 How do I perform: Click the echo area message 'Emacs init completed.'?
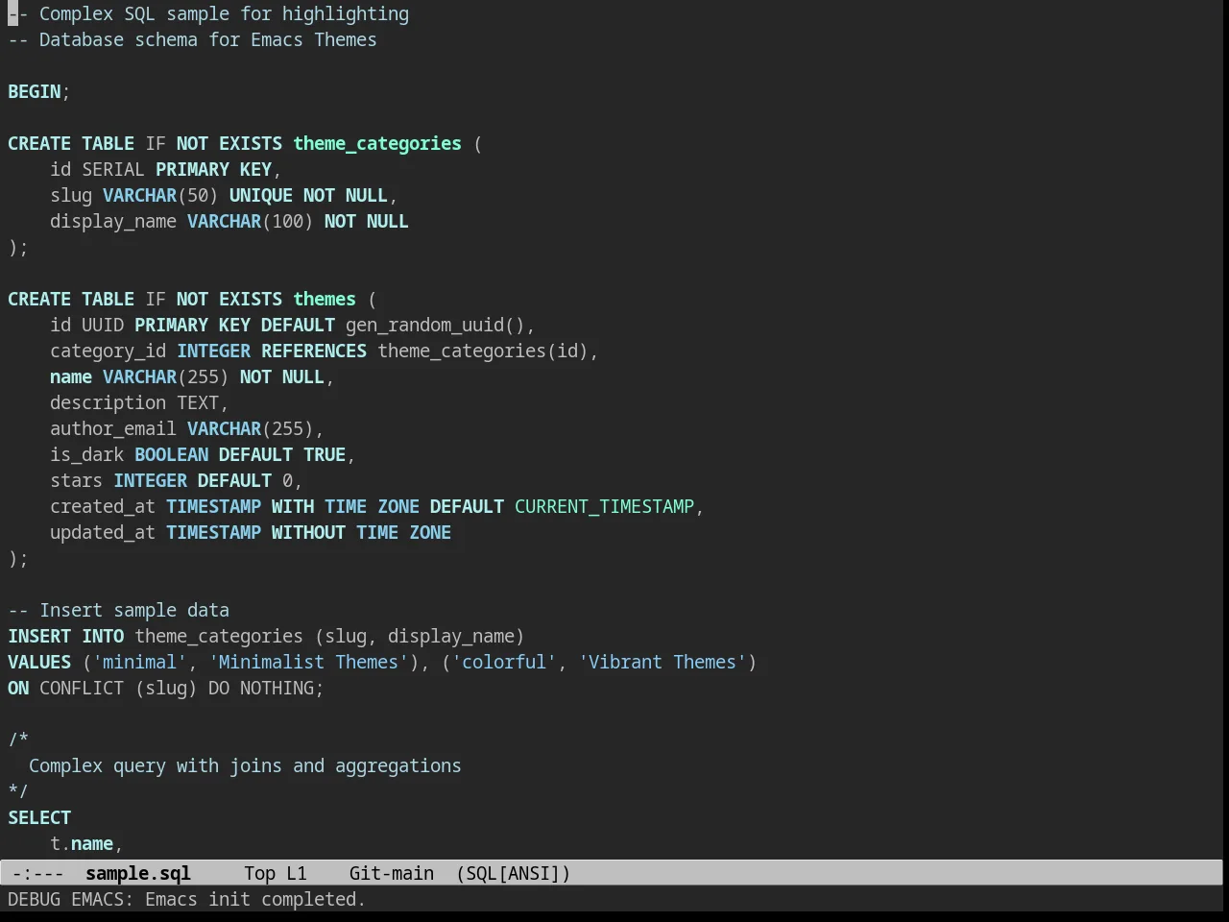tap(255, 899)
